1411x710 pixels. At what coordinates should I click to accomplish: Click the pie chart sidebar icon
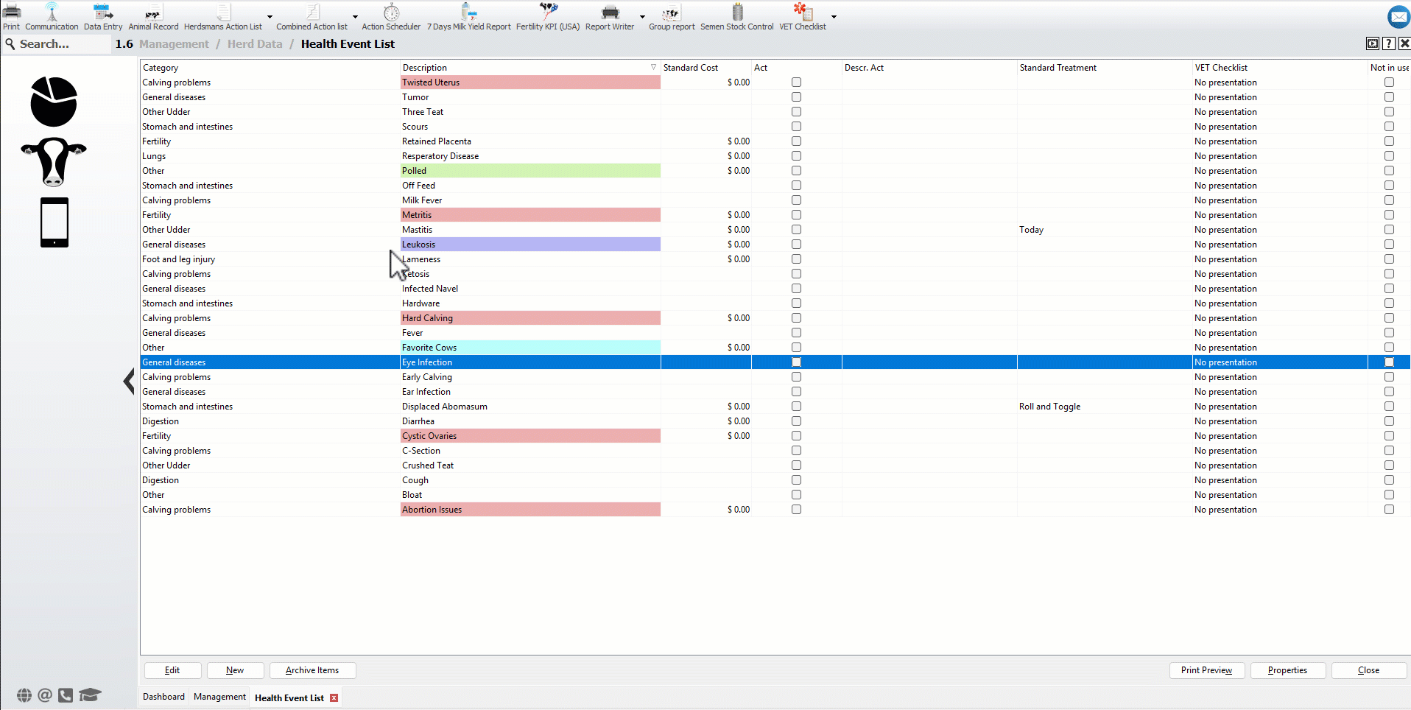tap(54, 102)
